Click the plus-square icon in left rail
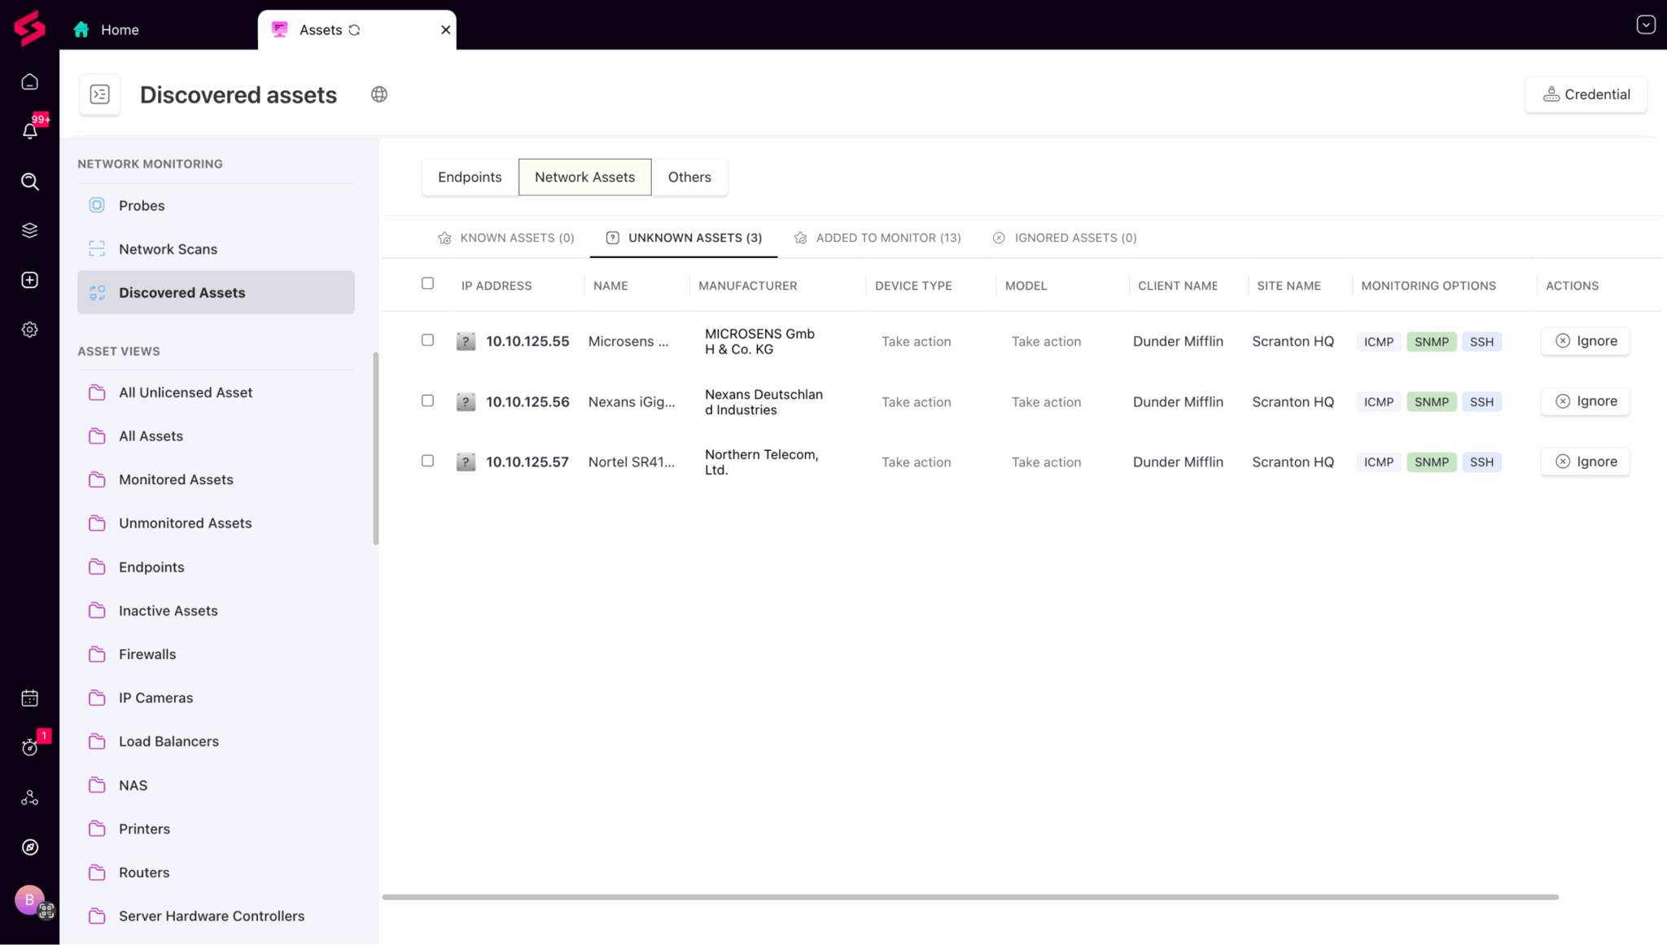The width and height of the screenshot is (1667, 945). [30, 280]
